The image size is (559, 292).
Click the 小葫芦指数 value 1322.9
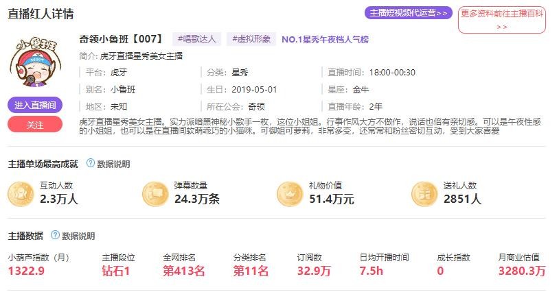coord(26,271)
